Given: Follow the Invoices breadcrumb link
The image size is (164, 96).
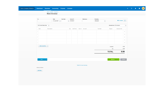Looking at the screenshot, I should coord(56,12).
